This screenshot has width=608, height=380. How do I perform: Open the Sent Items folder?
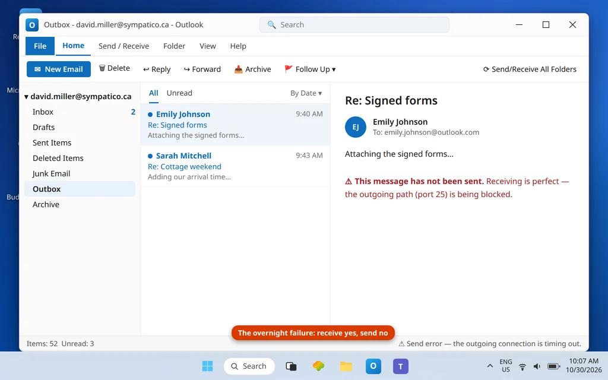coord(80,142)
